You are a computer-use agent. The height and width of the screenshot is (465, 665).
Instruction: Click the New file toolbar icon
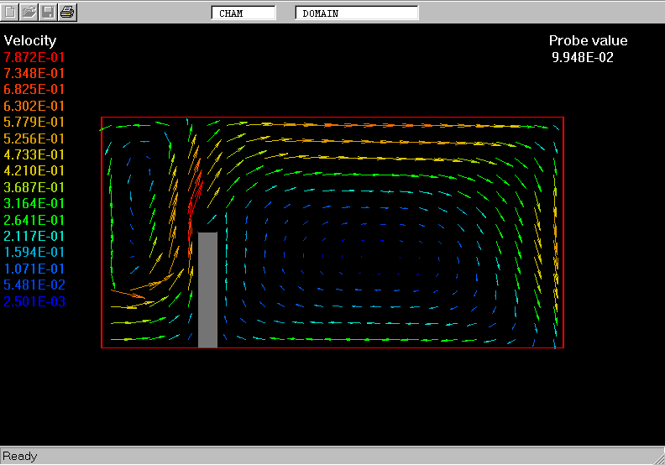coord(10,12)
